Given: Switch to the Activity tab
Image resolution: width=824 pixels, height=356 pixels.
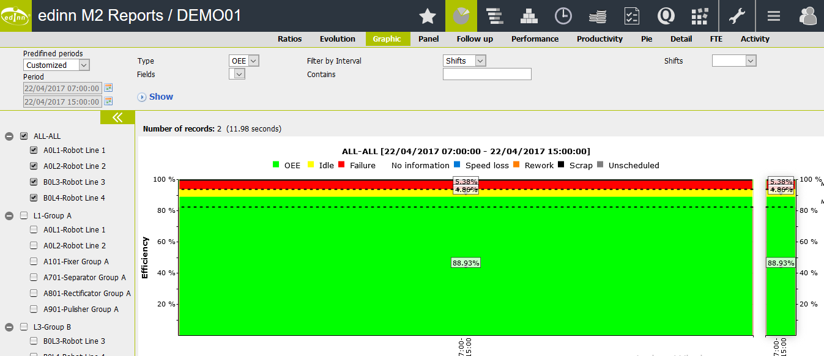Looking at the screenshot, I should [x=755, y=39].
